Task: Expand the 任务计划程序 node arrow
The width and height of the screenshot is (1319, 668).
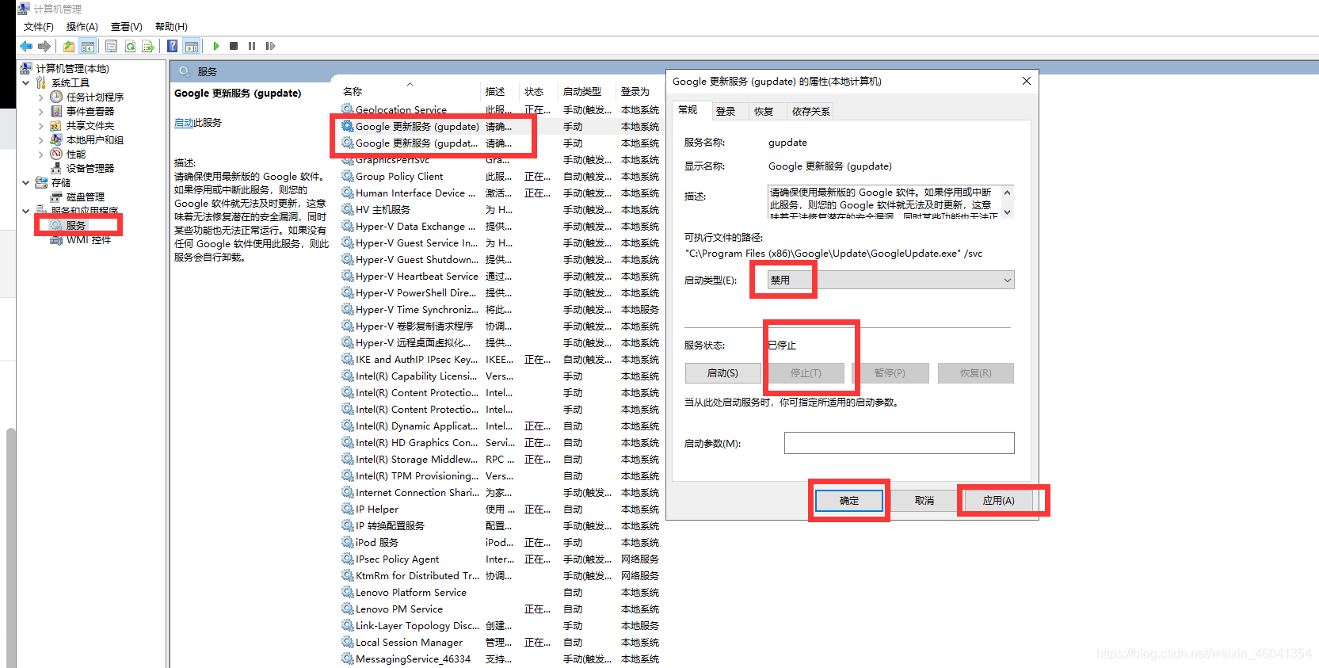Action: point(41,97)
